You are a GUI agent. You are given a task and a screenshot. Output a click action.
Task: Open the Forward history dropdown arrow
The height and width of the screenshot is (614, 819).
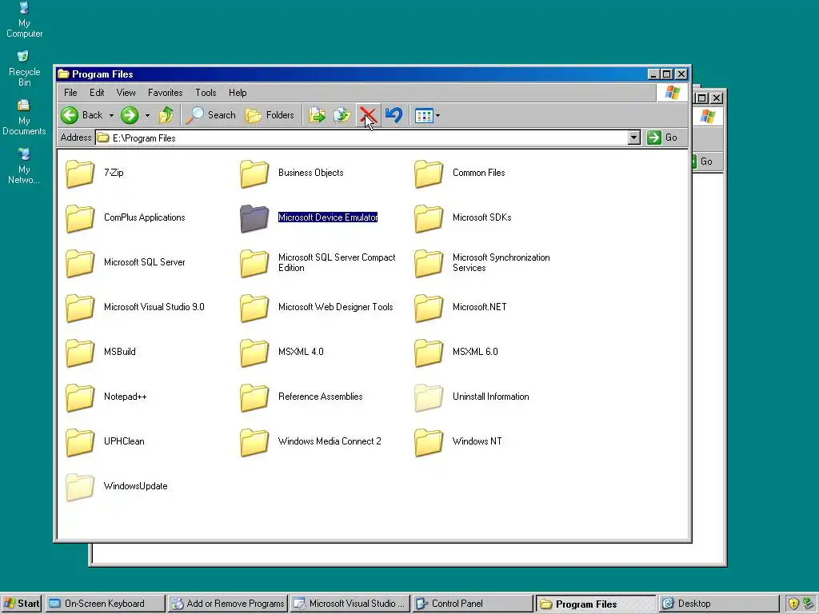pos(147,115)
